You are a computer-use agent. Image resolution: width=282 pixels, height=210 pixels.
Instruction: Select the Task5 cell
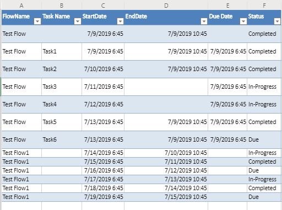(x=62, y=122)
